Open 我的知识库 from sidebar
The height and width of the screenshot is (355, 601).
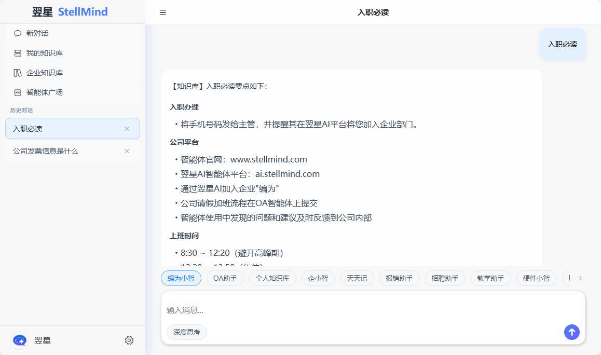pos(73,53)
